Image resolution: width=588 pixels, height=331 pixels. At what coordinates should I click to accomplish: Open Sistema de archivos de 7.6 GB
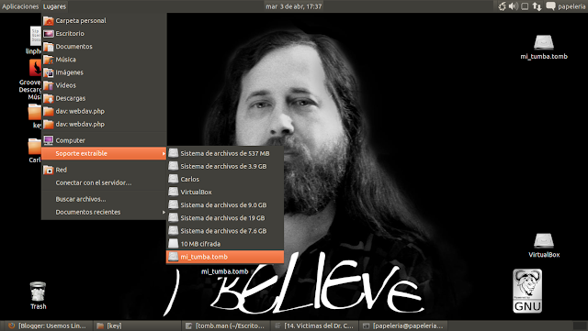pos(225,231)
